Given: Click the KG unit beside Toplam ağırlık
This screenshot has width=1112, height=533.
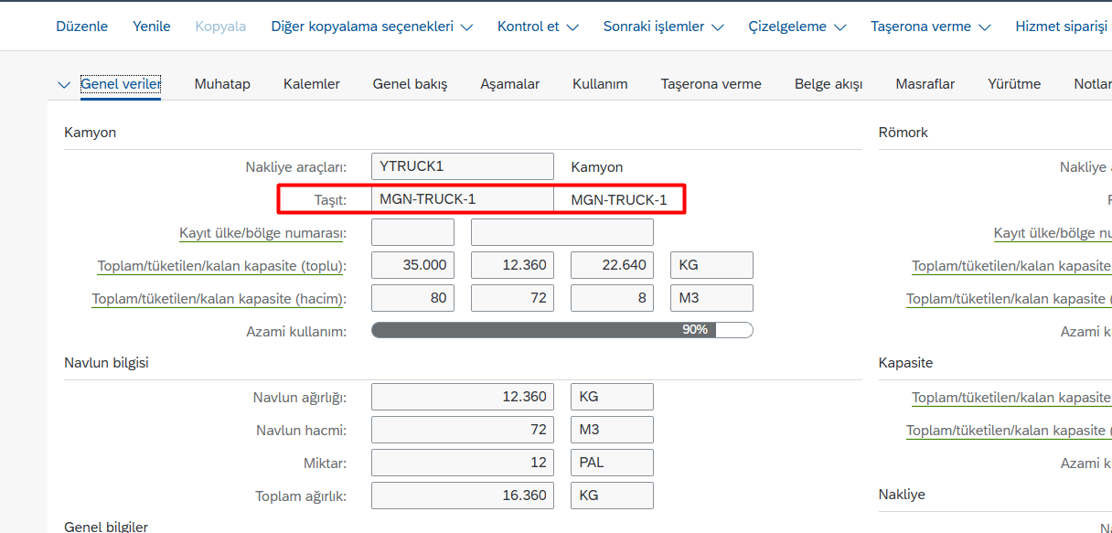Looking at the screenshot, I should 612,496.
